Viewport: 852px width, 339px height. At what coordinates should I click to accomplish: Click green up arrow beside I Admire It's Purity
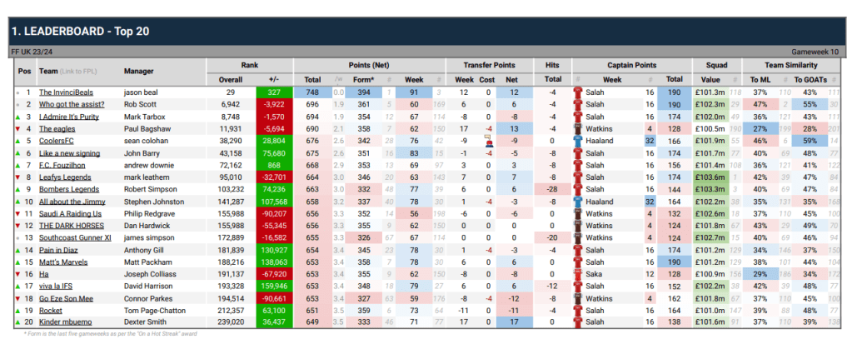(18, 117)
